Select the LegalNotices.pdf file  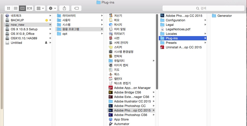coord(183,29)
